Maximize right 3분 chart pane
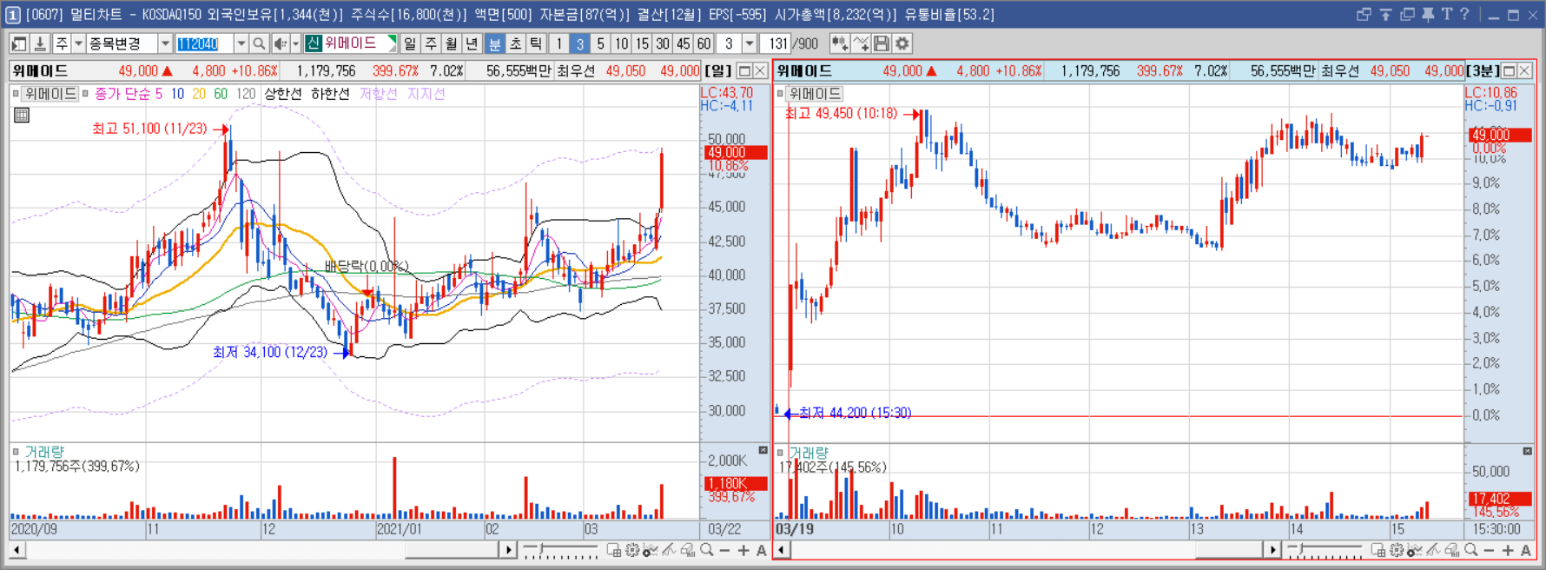The height and width of the screenshot is (570, 1546). coord(1509,70)
